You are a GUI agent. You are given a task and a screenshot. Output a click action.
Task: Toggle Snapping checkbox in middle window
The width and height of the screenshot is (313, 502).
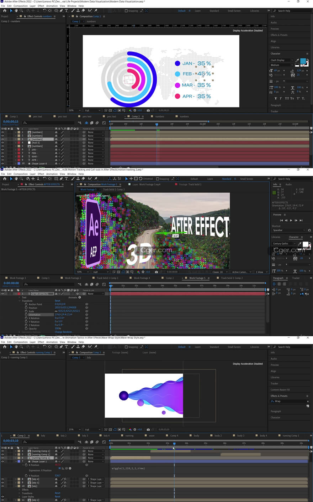pyautogui.click(x=157, y=178)
